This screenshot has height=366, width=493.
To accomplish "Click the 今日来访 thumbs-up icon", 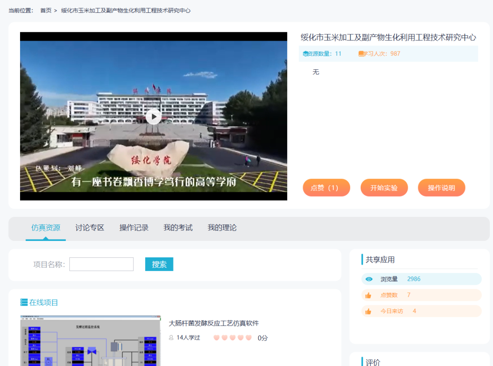I will pyautogui.click(x=368, y=311).
